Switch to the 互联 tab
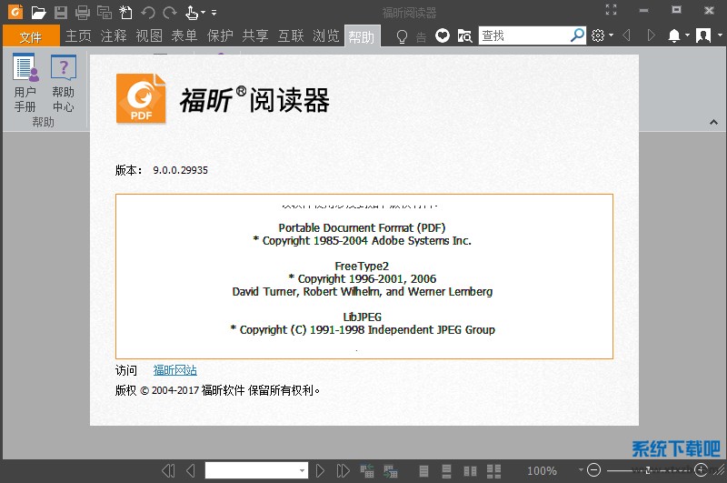 [291, 35]
